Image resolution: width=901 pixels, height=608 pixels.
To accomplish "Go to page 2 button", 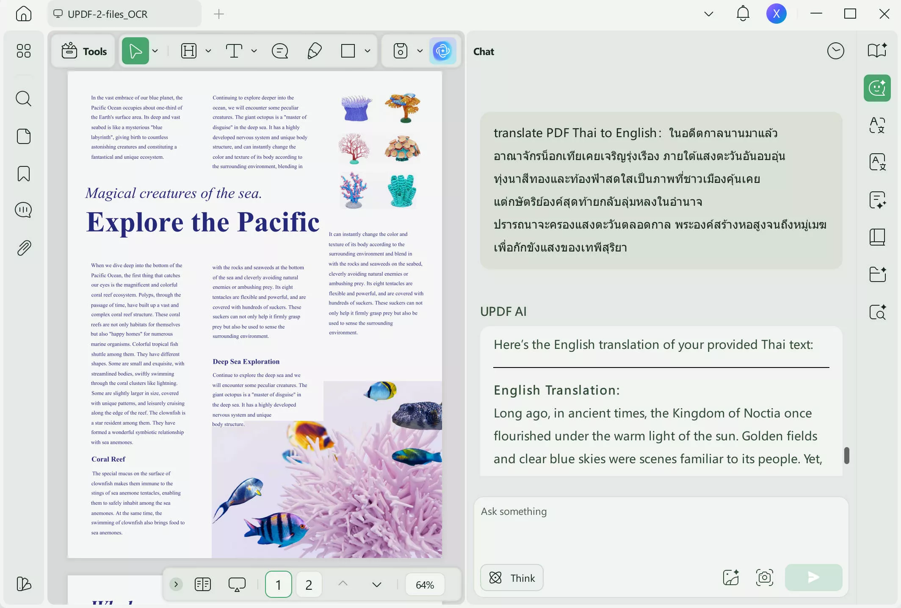I will pyautogui.click(x=309, y=585).
